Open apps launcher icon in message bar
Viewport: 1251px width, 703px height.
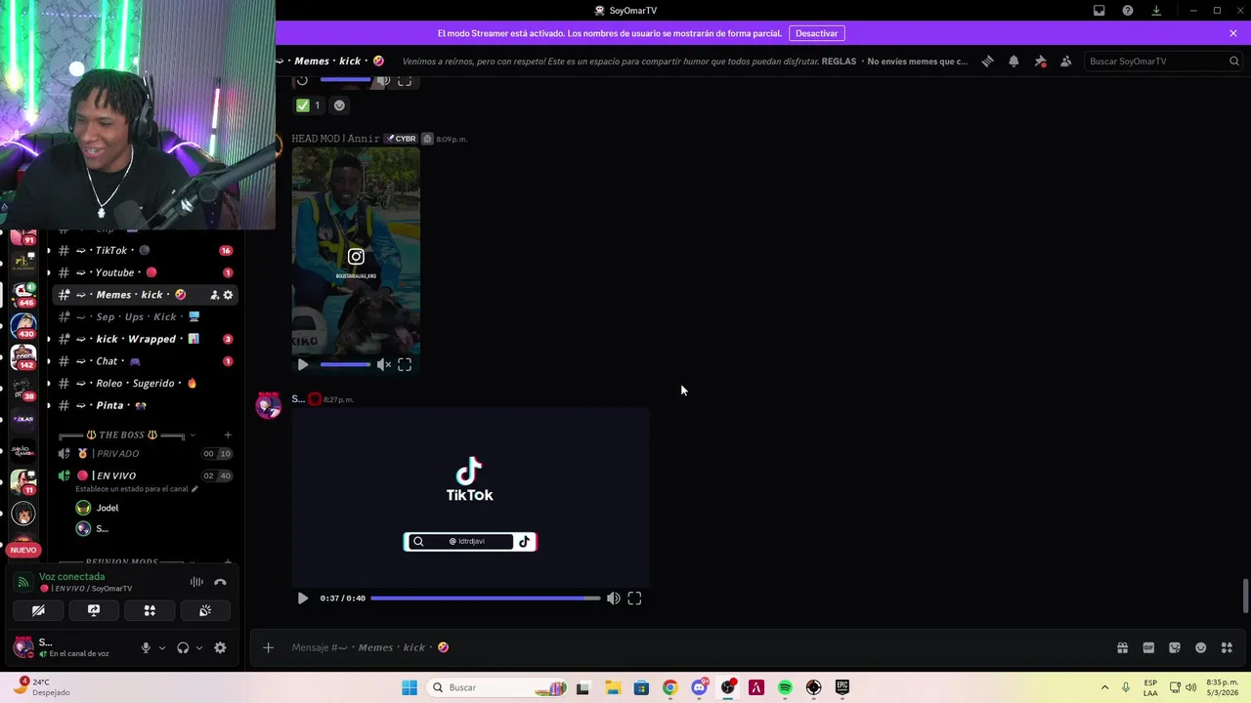[x=1227, y=647]
